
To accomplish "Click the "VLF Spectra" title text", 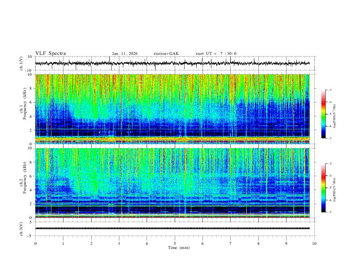I will click(51, 54).
